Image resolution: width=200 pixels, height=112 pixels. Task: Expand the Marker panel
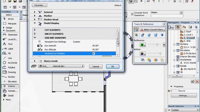35,16
